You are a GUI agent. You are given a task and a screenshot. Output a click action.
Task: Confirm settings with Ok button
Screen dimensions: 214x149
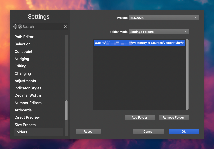coord(184,131)
